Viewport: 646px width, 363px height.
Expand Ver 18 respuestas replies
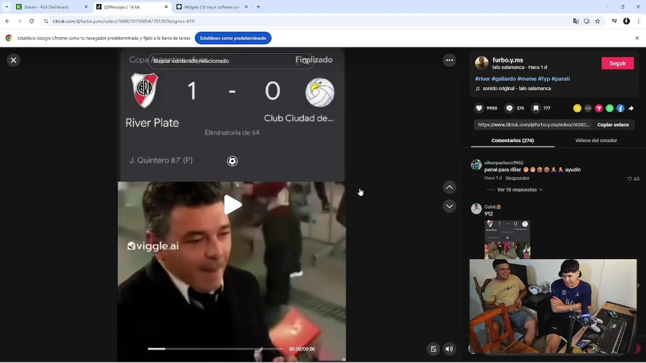pyautogui.click(x=519, y=190)
